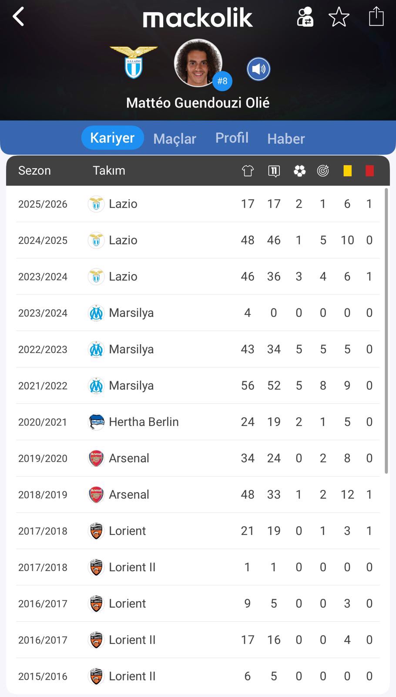Viewport: 396px width, 697px height.
Task: Tap the red card column swatch
Action: point(369,171)
